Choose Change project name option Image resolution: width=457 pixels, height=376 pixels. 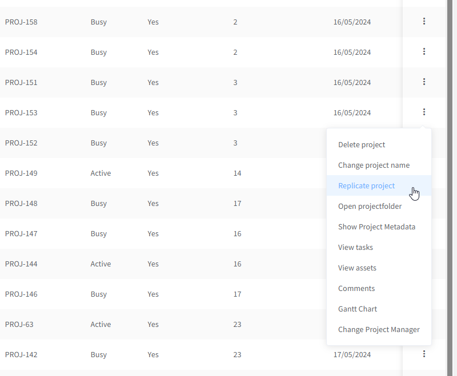pyautogui.click(x=374, y=165)
